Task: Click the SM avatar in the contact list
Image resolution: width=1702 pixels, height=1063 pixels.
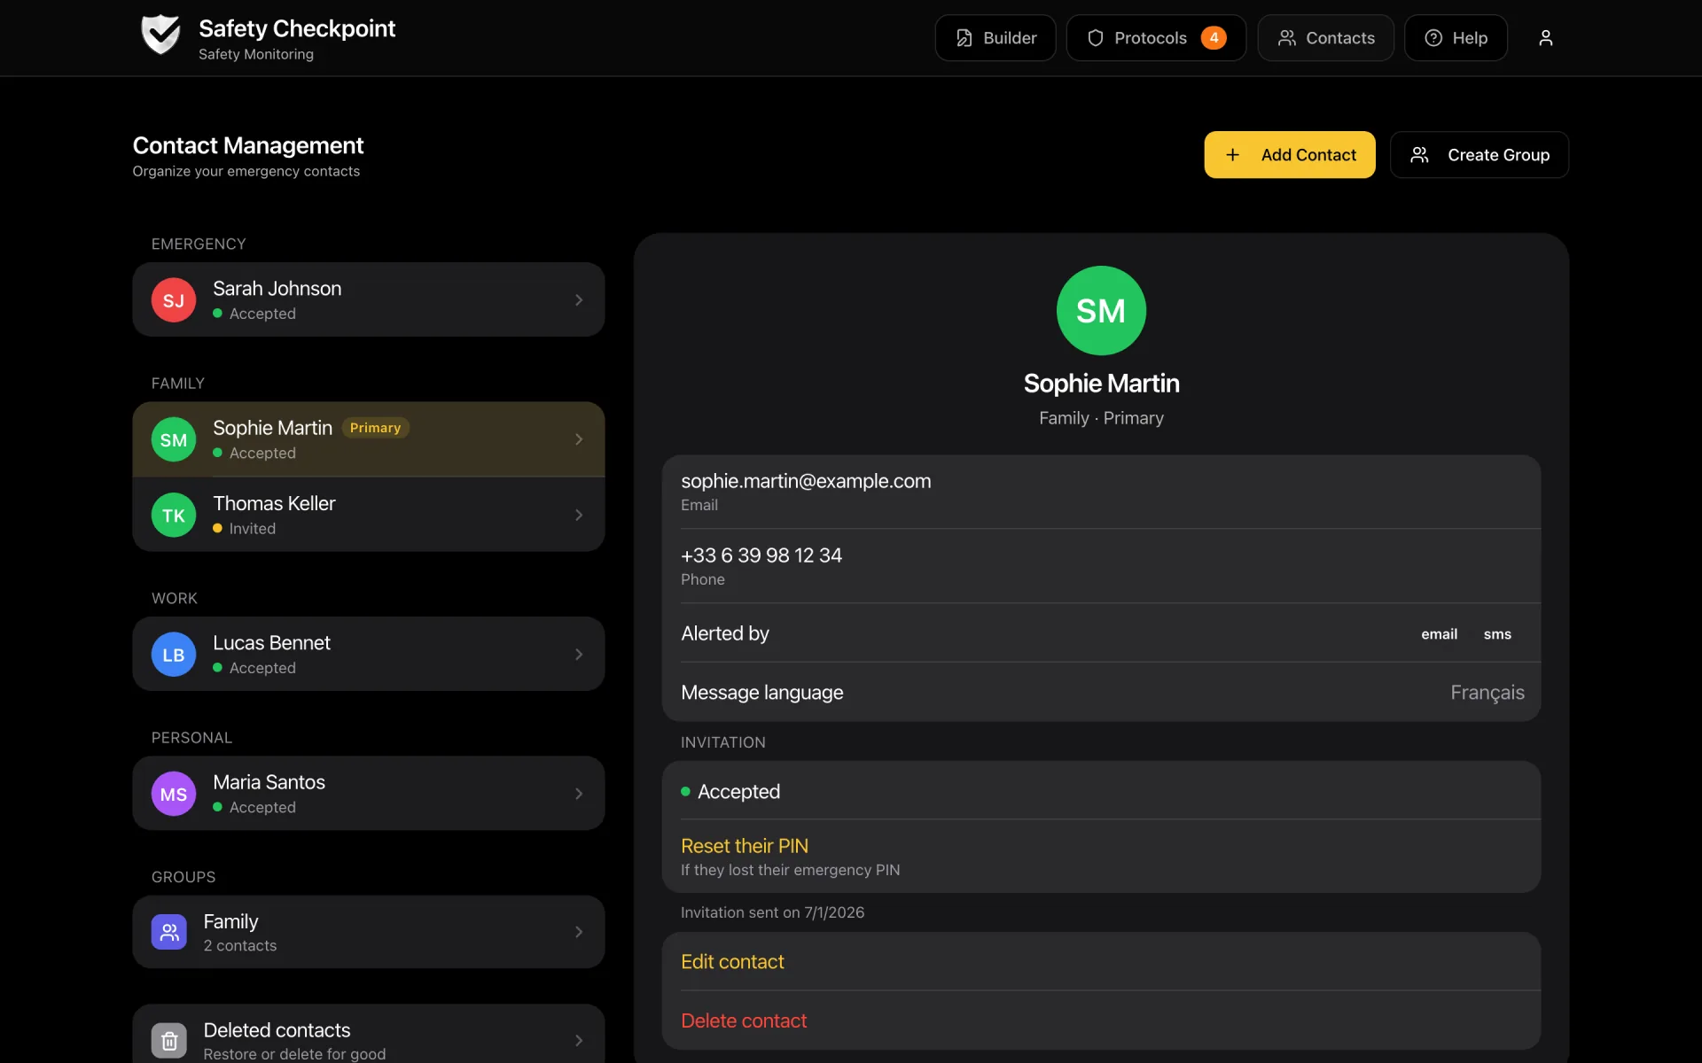Action: click(174, 439)
